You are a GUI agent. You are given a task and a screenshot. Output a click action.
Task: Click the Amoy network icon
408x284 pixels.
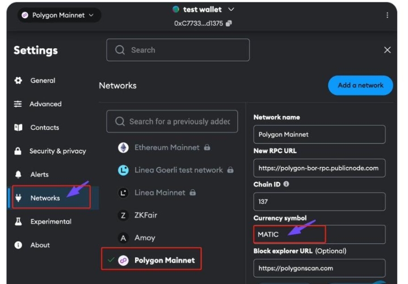click(123, 238)
